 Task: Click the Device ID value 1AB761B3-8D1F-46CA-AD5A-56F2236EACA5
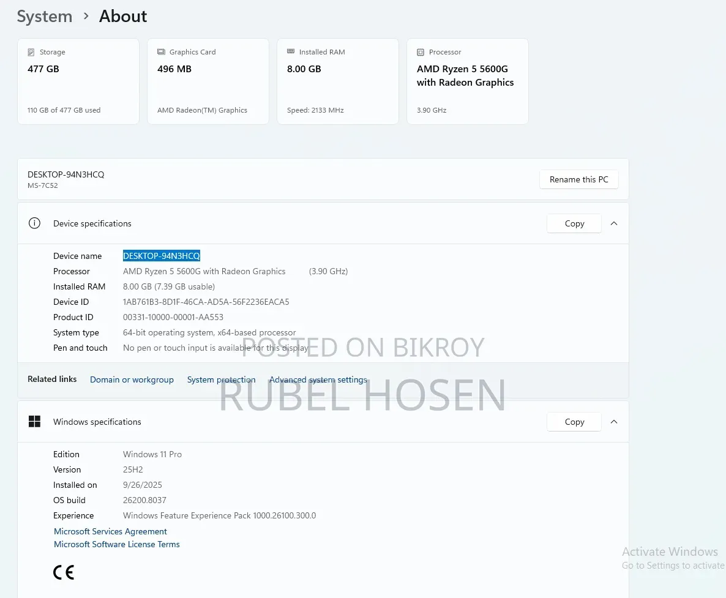coord(206,302)
